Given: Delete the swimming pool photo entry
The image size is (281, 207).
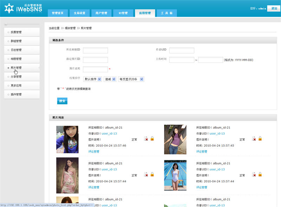Looking at the screenshot, I should point(254,174).
